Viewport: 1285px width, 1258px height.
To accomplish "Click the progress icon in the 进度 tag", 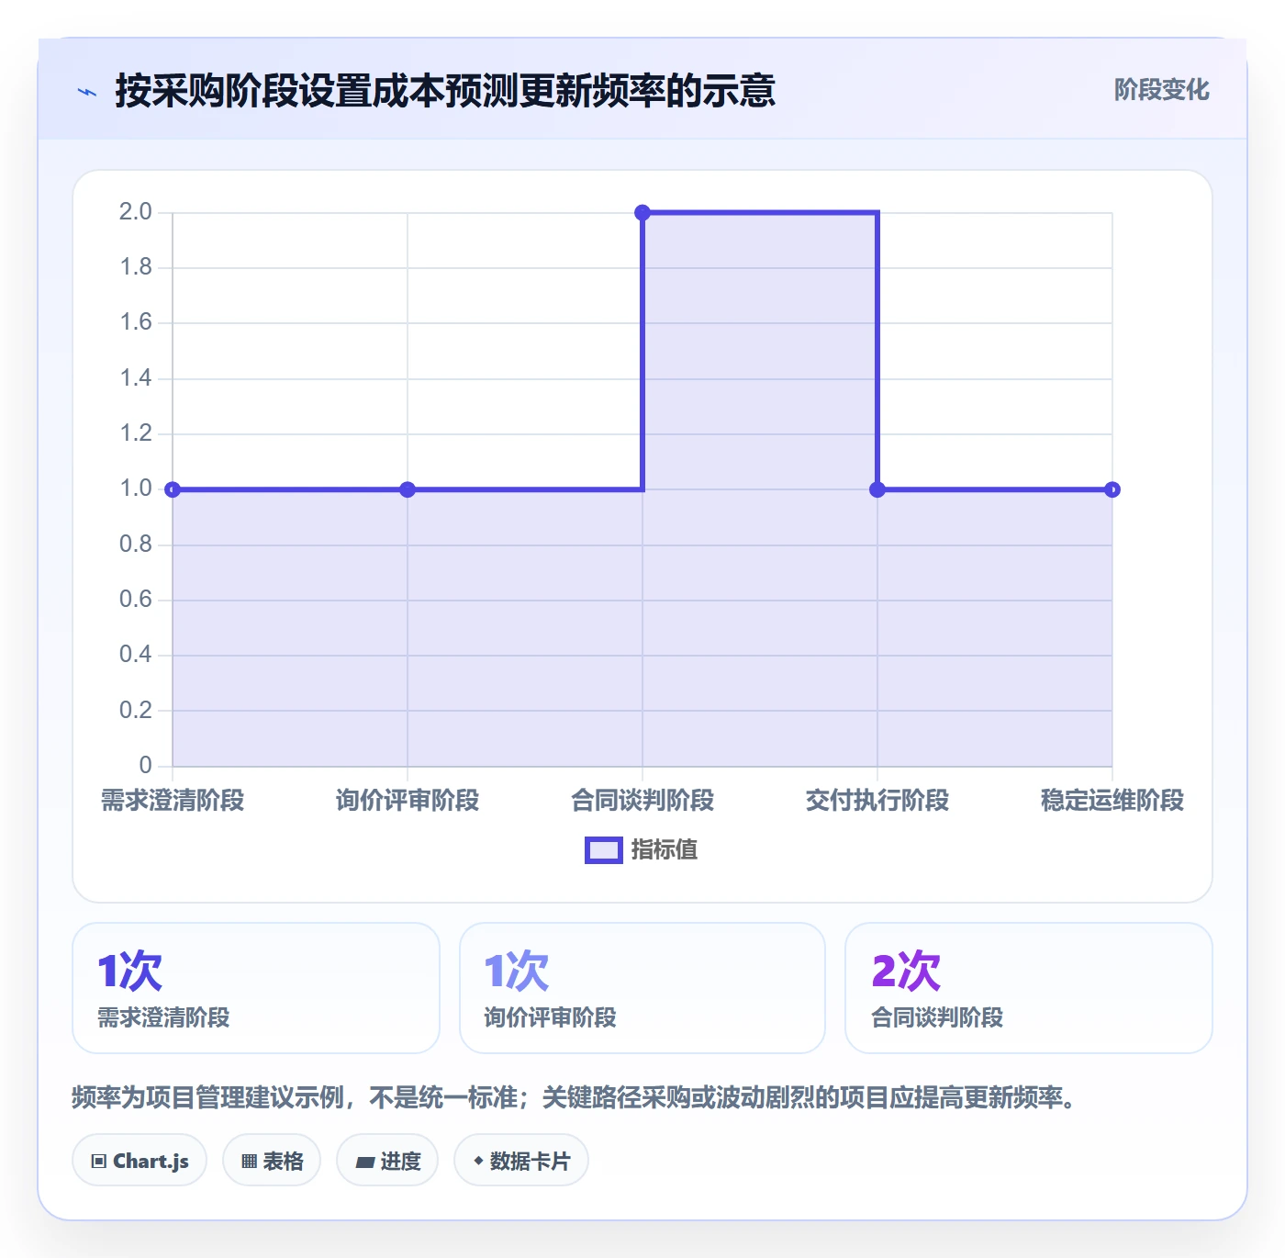I will click(364, 1162).
